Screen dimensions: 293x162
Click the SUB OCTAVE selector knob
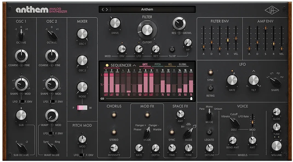tap(22, 147)
